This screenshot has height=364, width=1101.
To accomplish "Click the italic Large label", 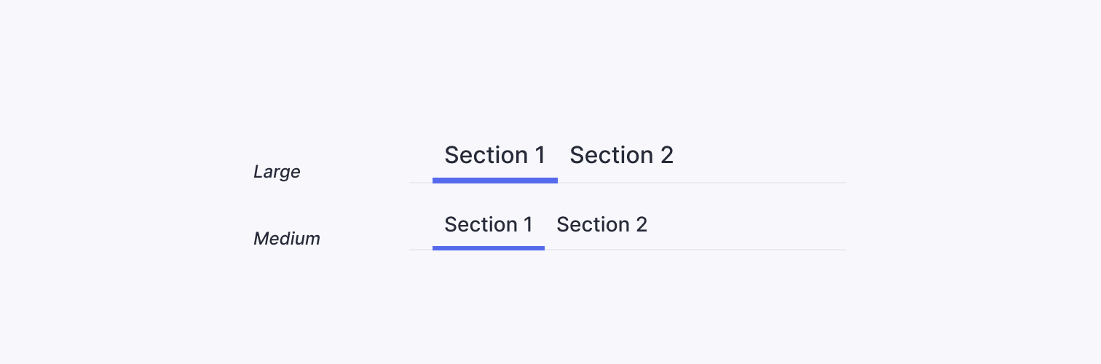I will click(277, 172).
